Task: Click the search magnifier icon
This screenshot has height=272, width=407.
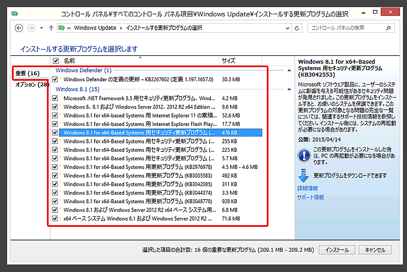Action: [388, 28]
